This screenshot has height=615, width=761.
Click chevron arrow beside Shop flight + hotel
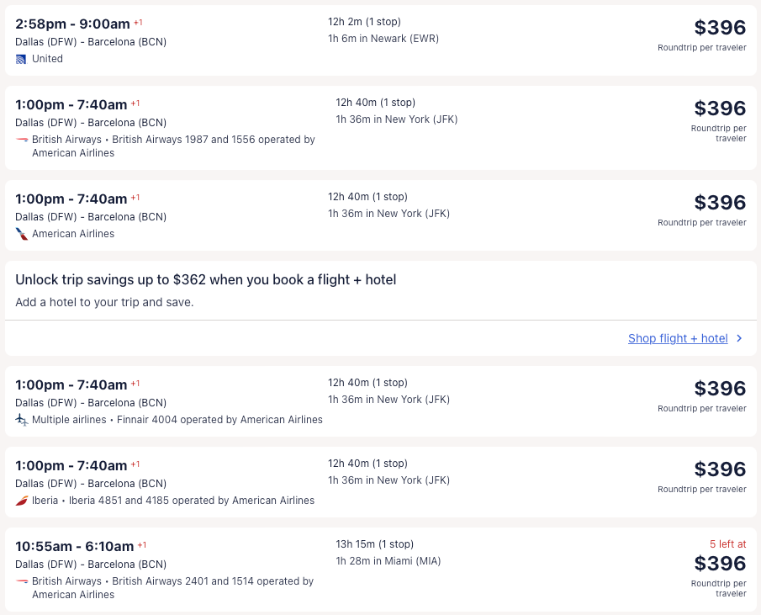pos(739,338)
